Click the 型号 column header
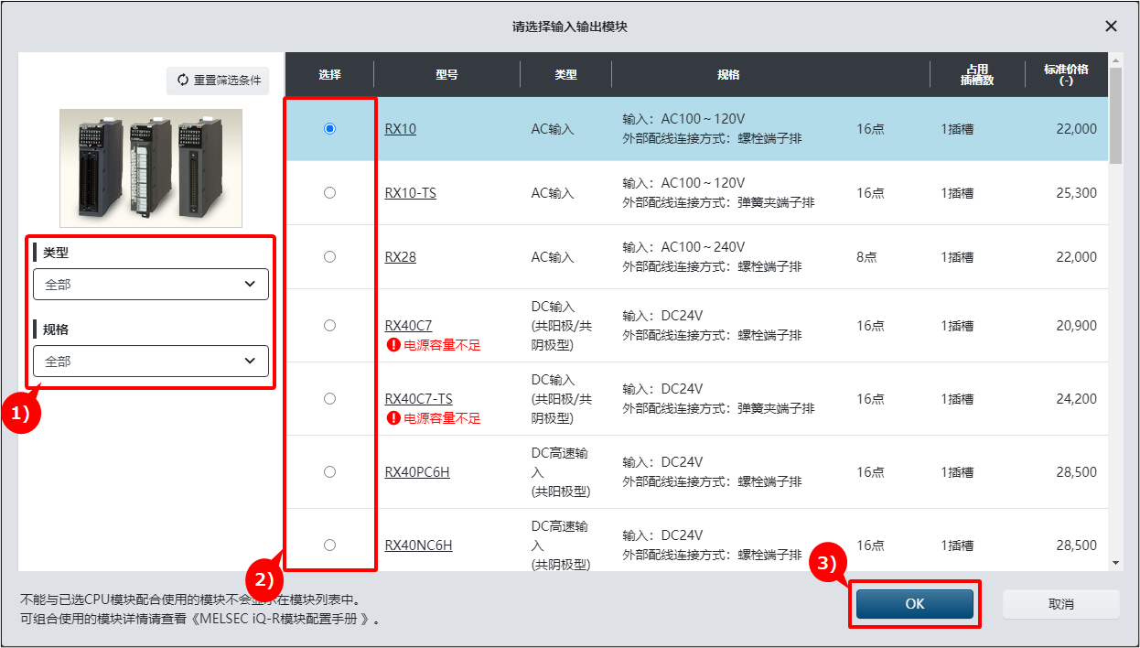 point(446,75)
